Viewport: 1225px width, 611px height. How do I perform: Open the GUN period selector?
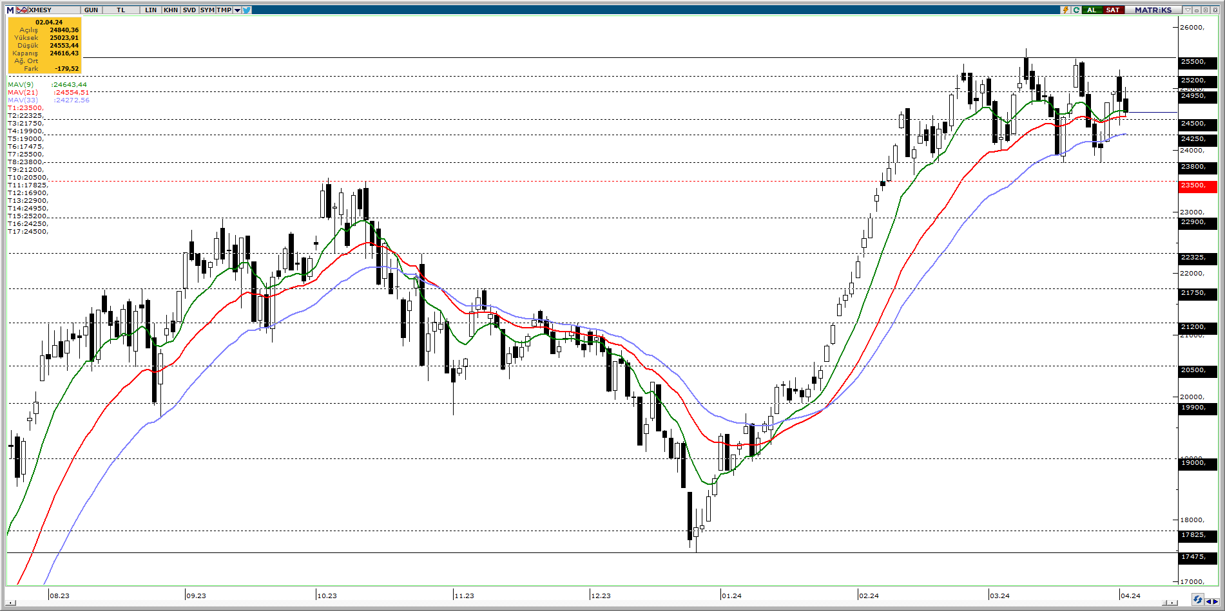pyautogui.click(x=91, y=10)
